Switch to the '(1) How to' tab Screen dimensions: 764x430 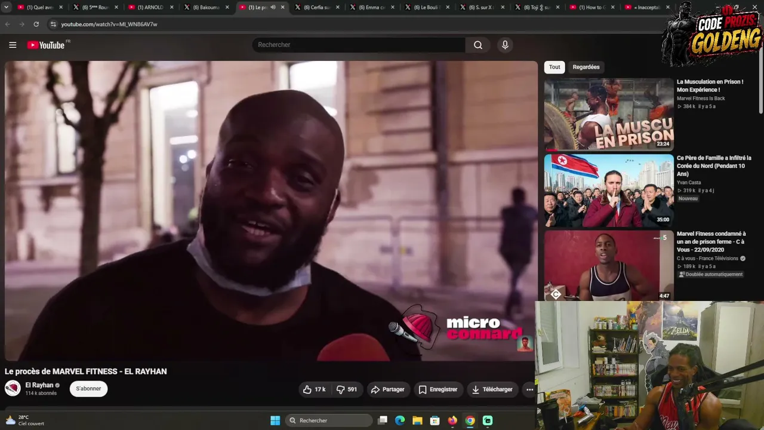coord(593,7)
